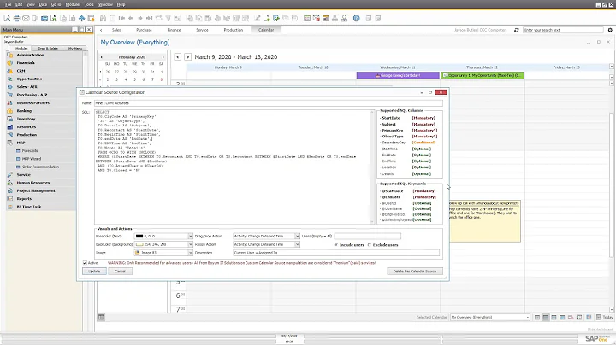Viewport: 616px width, 345px height.
Task: Open the Window menu
Action: [105, 4]
